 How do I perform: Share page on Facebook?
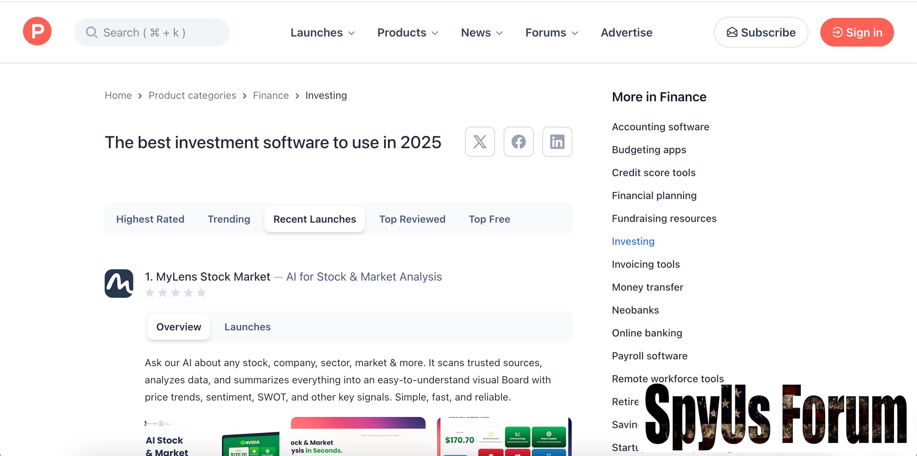point(518,142)
